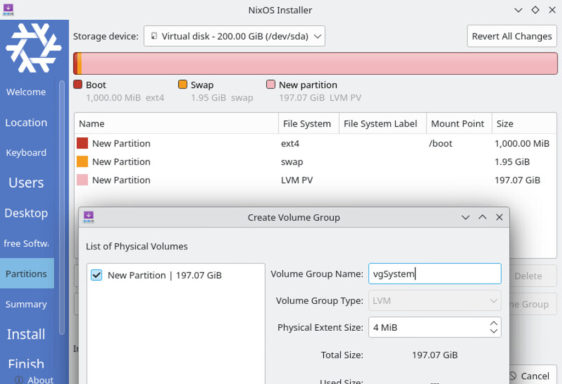Image resolution: width=562 pixels, height=384 pixels.
Task: Go to the Desktop step
Action: tap(26, 213)
